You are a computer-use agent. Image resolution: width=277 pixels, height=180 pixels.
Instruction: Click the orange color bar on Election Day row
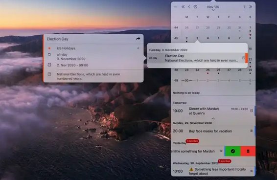(x=247, y=58)
